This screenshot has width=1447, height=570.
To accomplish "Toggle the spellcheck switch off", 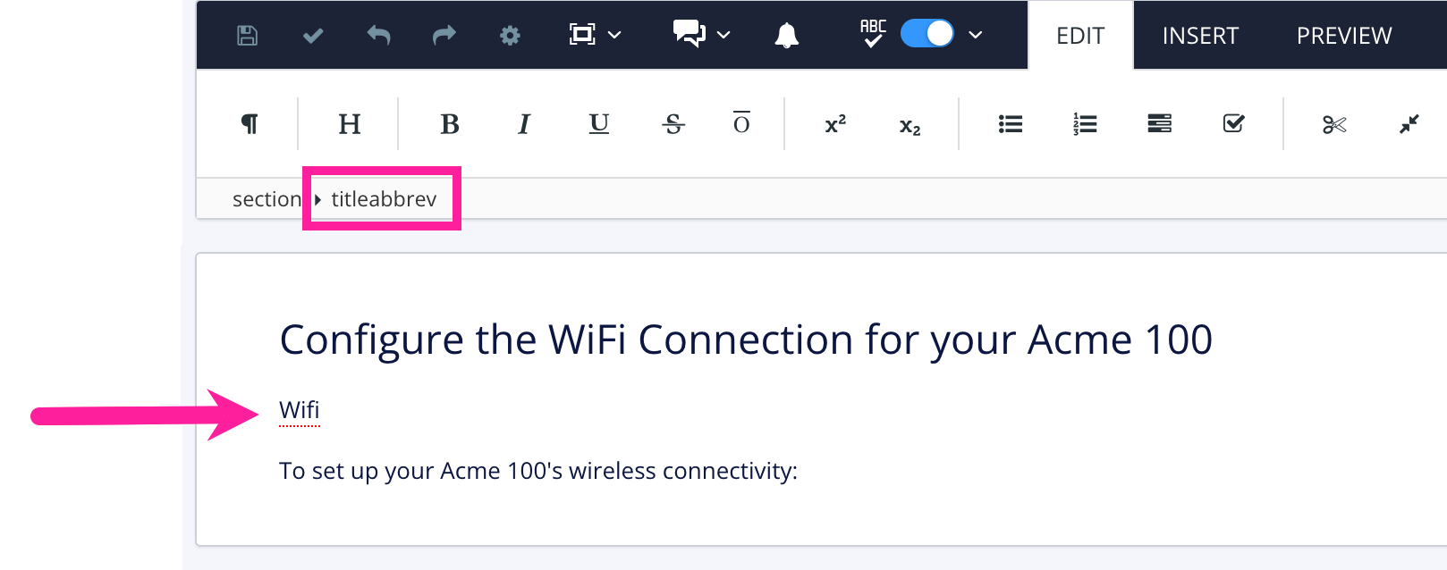I will [x=927, y=34].
